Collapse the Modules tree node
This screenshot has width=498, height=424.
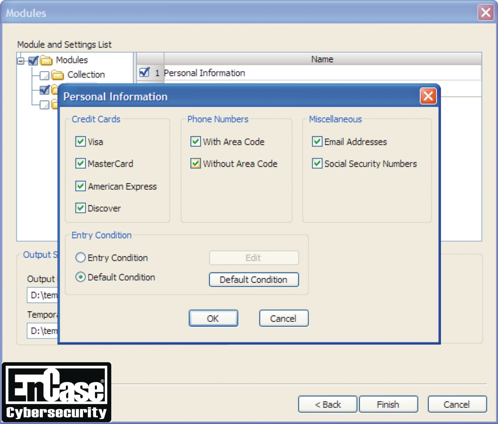pyautogui.click(x=21, y=61)
